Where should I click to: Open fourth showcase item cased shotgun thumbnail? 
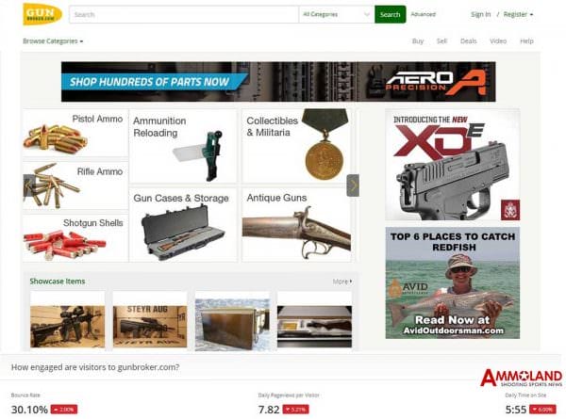314,327
